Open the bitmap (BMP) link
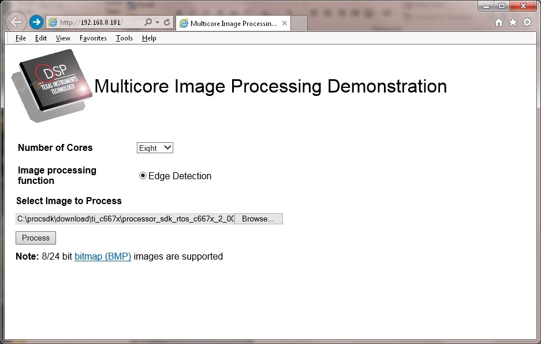The width and height of the screenshot is (541, 344). point(103,256)
